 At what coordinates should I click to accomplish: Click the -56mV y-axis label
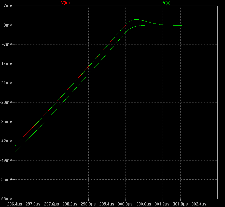point(6,179)
